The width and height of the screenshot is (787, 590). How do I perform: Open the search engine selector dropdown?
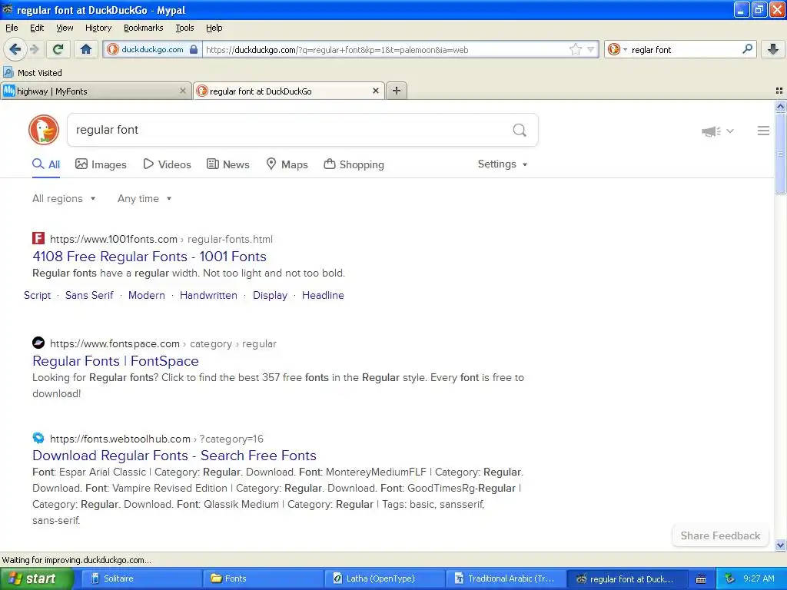click(x=617, y=49)
